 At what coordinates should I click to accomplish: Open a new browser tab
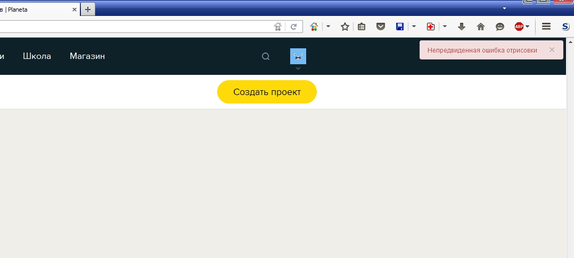coord(87,10)
